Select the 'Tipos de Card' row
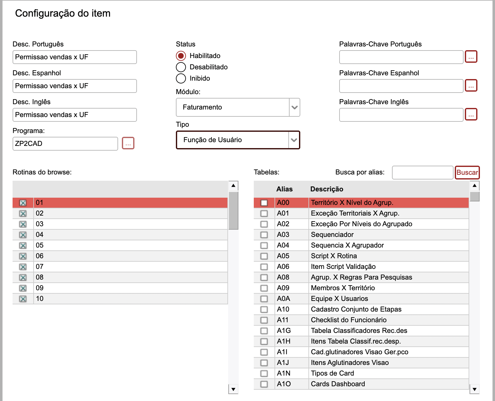Screen dimensions: 495x401 point(361,373)
